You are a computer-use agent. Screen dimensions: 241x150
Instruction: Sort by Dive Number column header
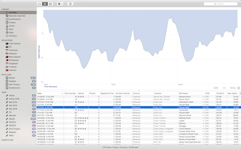pyautogui.click(x=70, y=93)
